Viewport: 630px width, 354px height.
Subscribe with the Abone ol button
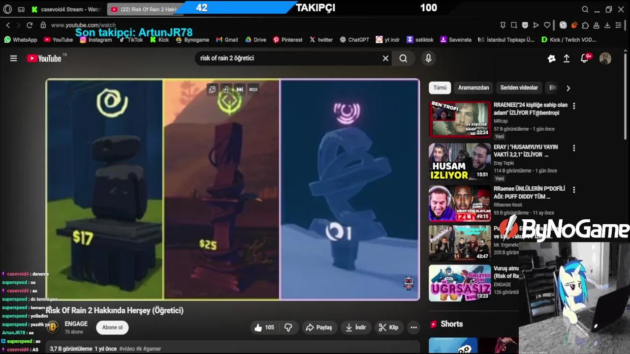[x=112, y=327]
